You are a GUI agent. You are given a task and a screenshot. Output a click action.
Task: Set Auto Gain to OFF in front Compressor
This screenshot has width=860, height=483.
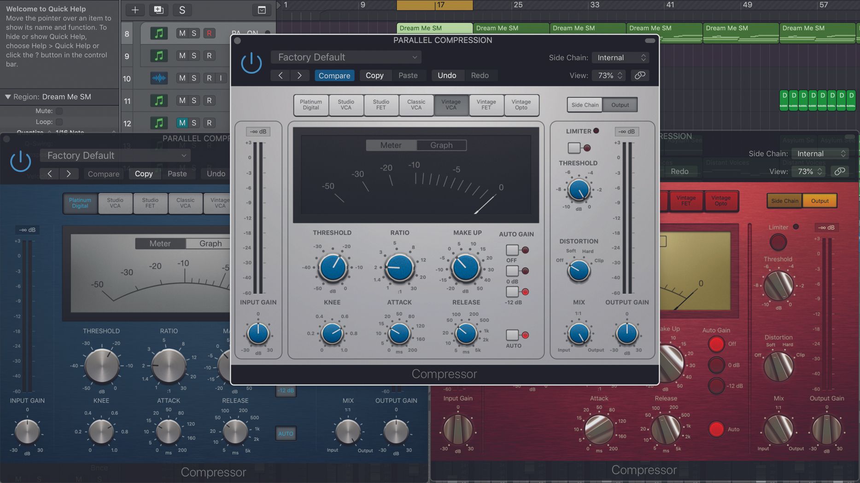(x=512, y=250)
